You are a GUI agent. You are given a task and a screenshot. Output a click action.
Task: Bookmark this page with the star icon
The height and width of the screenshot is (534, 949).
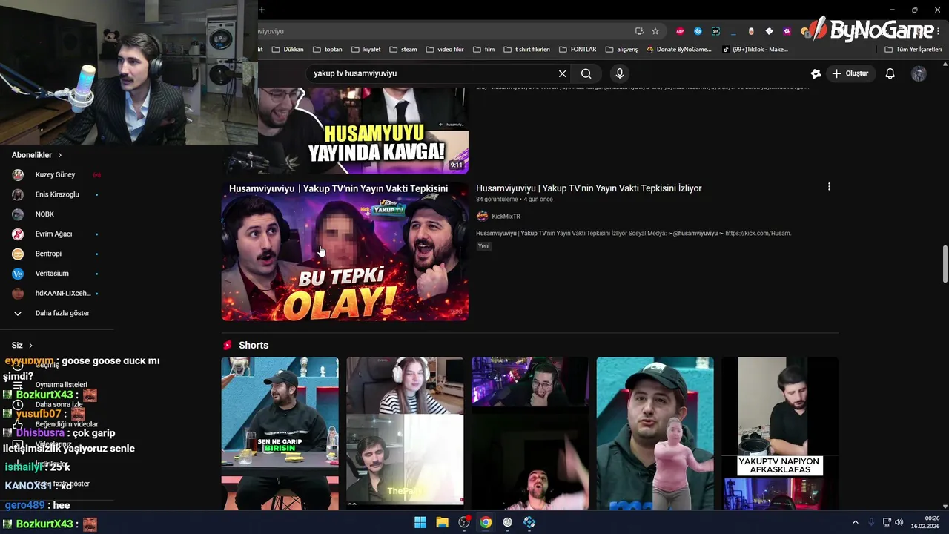coord(655,31)
